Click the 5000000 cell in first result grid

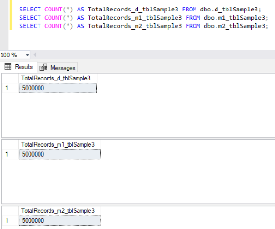(58, 88)
